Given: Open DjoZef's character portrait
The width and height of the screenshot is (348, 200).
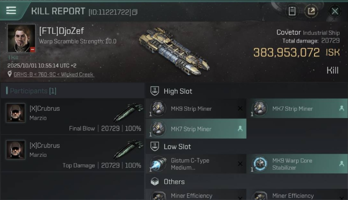Looking at the screenshot, I should click(21, 38).
